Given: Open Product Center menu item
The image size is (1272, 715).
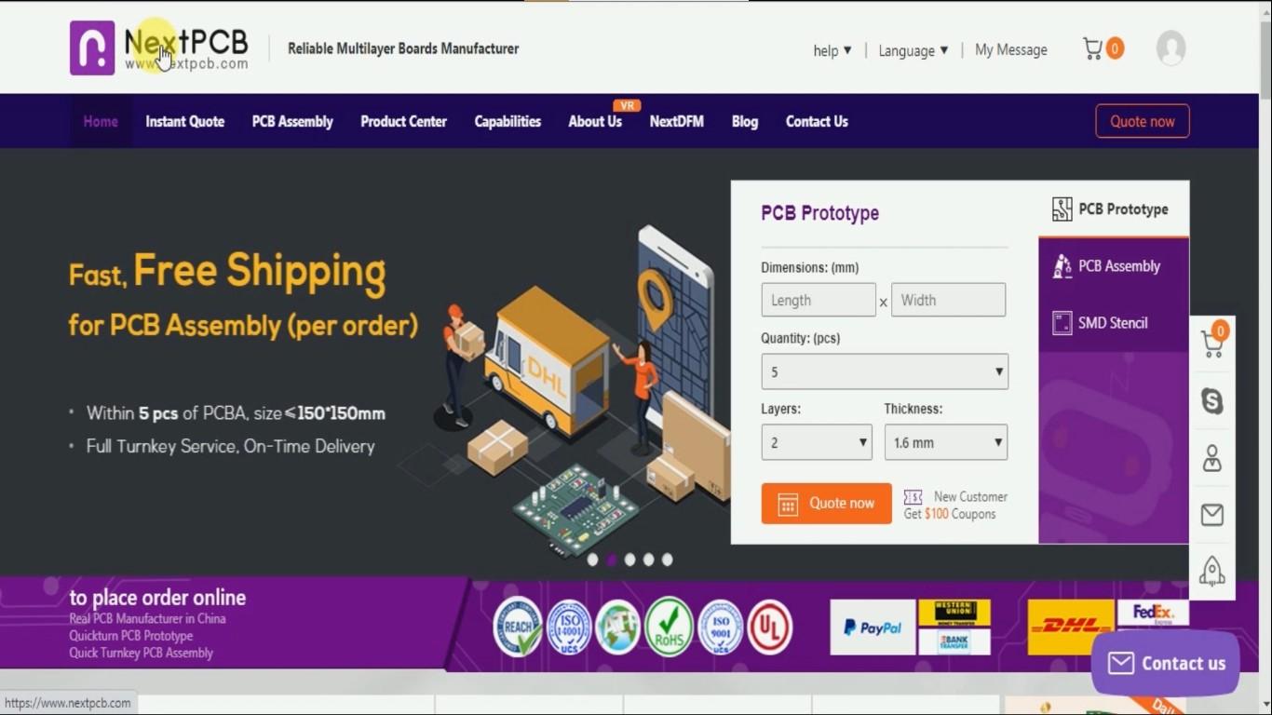Looking at the screenshot, I should tap(403, 121).
